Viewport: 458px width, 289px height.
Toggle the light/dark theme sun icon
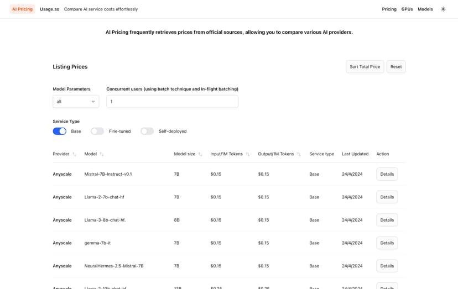443,9
